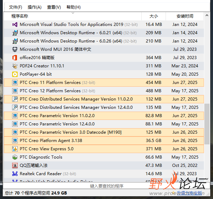
Task: Select Distributed Services Manager Version 11.0.2.0
Action: click(x=104, y=99)
